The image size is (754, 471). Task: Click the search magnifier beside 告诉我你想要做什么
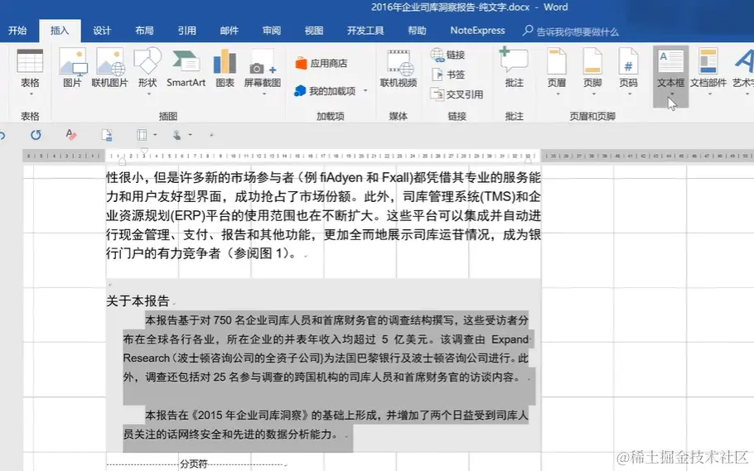coord(528,31)
